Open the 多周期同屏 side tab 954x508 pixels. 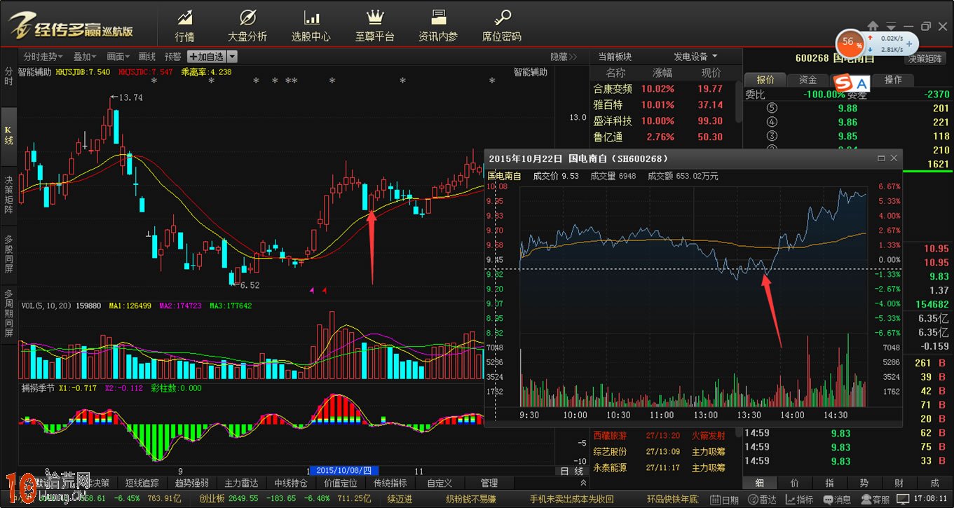8,313
